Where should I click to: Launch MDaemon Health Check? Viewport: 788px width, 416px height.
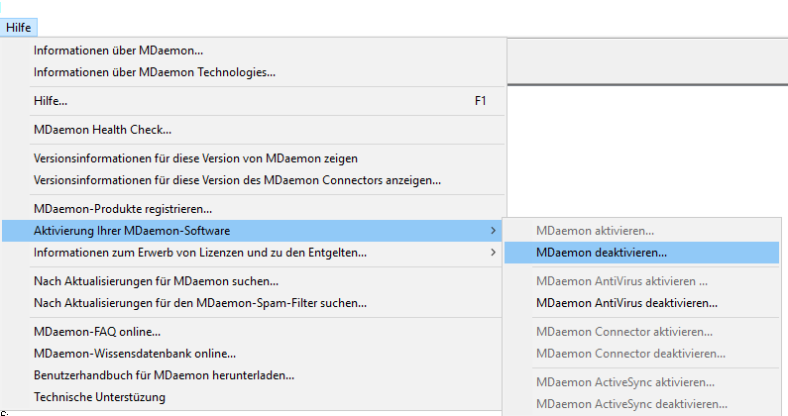[102, 129]
